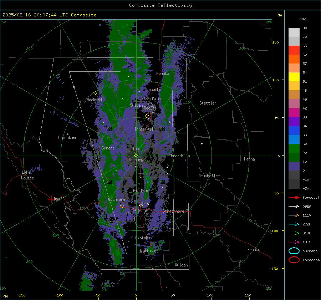The image size is (321, 300).
Task: Select the bright yellow 51-54 dBZ swatch
Action: [294, 77]
